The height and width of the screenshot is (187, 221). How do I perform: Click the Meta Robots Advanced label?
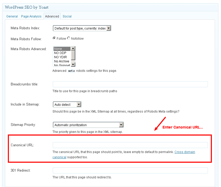pos(29,49)
